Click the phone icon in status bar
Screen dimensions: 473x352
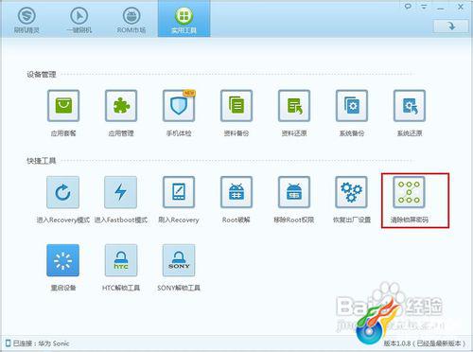8,343
